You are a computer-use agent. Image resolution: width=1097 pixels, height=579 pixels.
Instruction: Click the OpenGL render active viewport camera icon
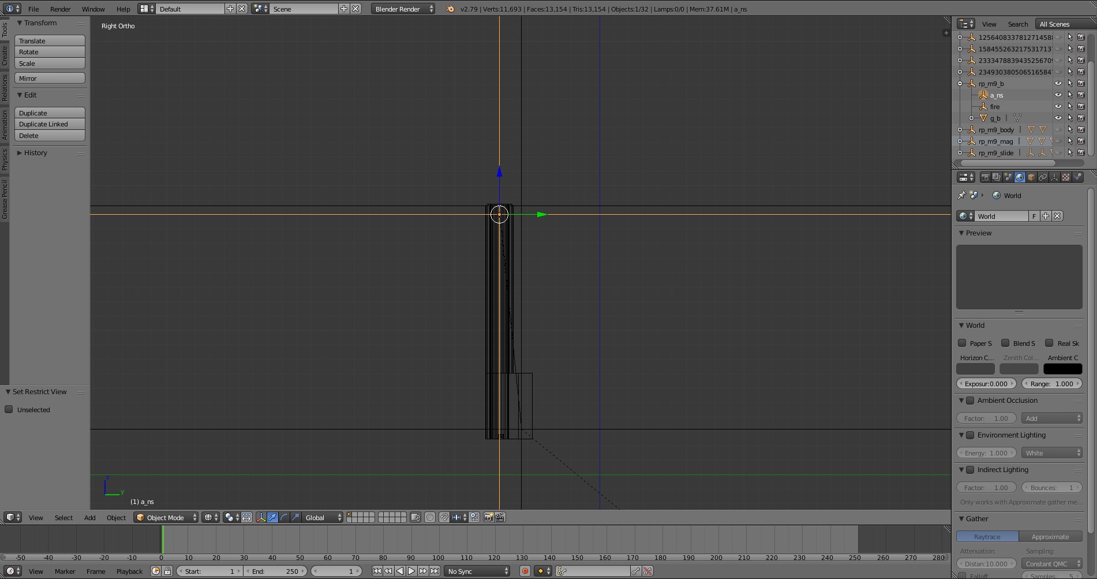[488, 517]
